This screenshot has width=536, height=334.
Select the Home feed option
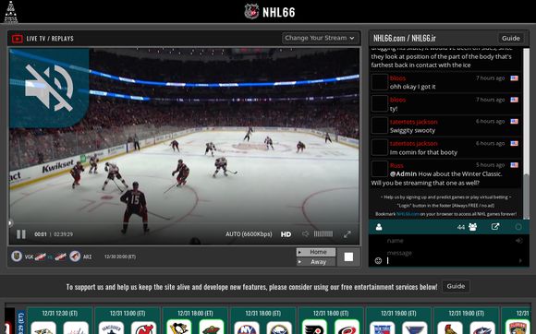coord(315,252)
